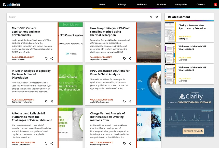
Task: Open related 'Webinars LabRulezLCMS Week 47/2022'
Action: (x=192, y=69)
